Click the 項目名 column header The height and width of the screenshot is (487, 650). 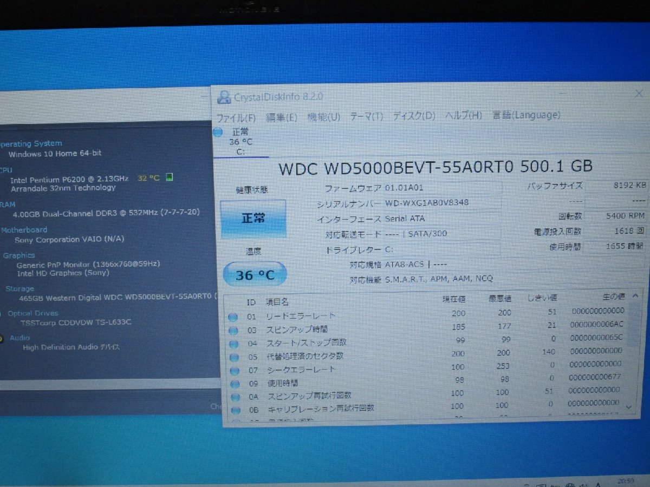coord(277,302)
